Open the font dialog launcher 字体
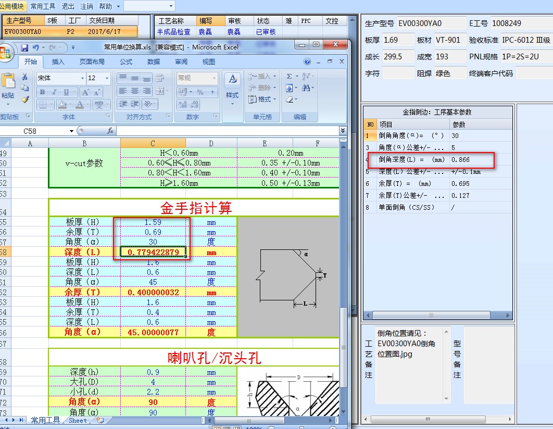The width and height of the screenshot is (553, 429). click(108, 116)
